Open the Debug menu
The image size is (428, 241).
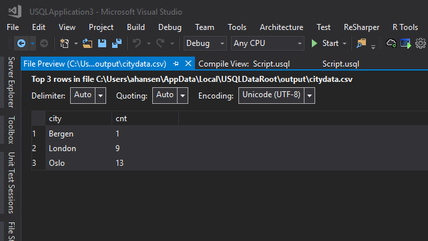170,27
